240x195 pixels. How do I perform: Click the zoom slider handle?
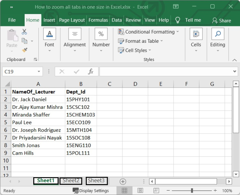tap(192, 191)
